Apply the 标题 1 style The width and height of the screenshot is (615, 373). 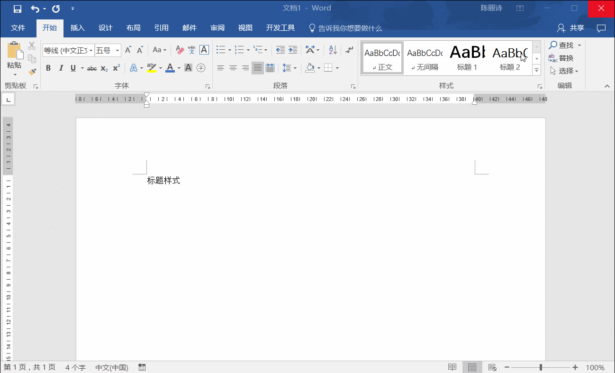(x=467, y=58)
